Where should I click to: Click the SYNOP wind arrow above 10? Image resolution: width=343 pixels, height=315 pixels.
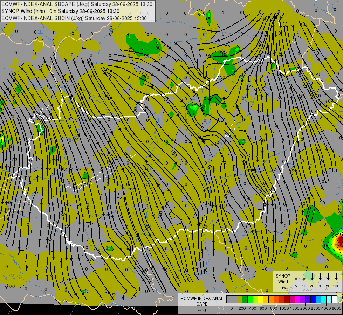click(x=304, y=277)
